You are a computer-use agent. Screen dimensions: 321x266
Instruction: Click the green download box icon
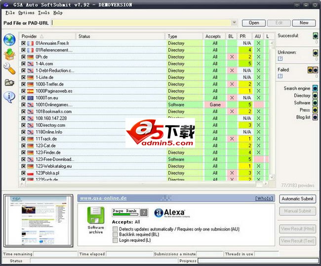click(9, 54)
